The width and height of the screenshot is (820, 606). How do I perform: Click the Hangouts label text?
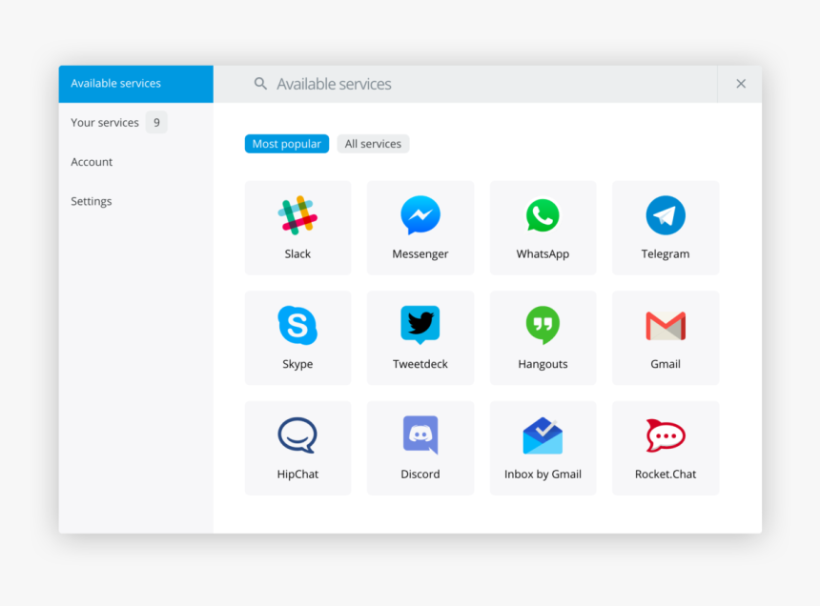(x=543, y=365)
